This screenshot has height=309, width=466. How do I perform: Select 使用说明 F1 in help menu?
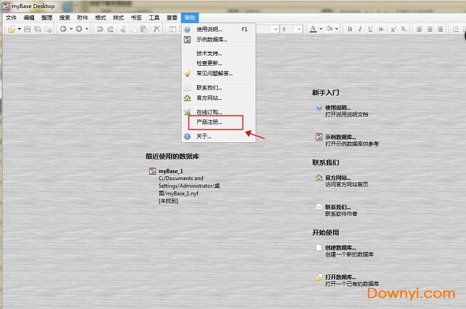pyautogui.click(x=218, y=29)
